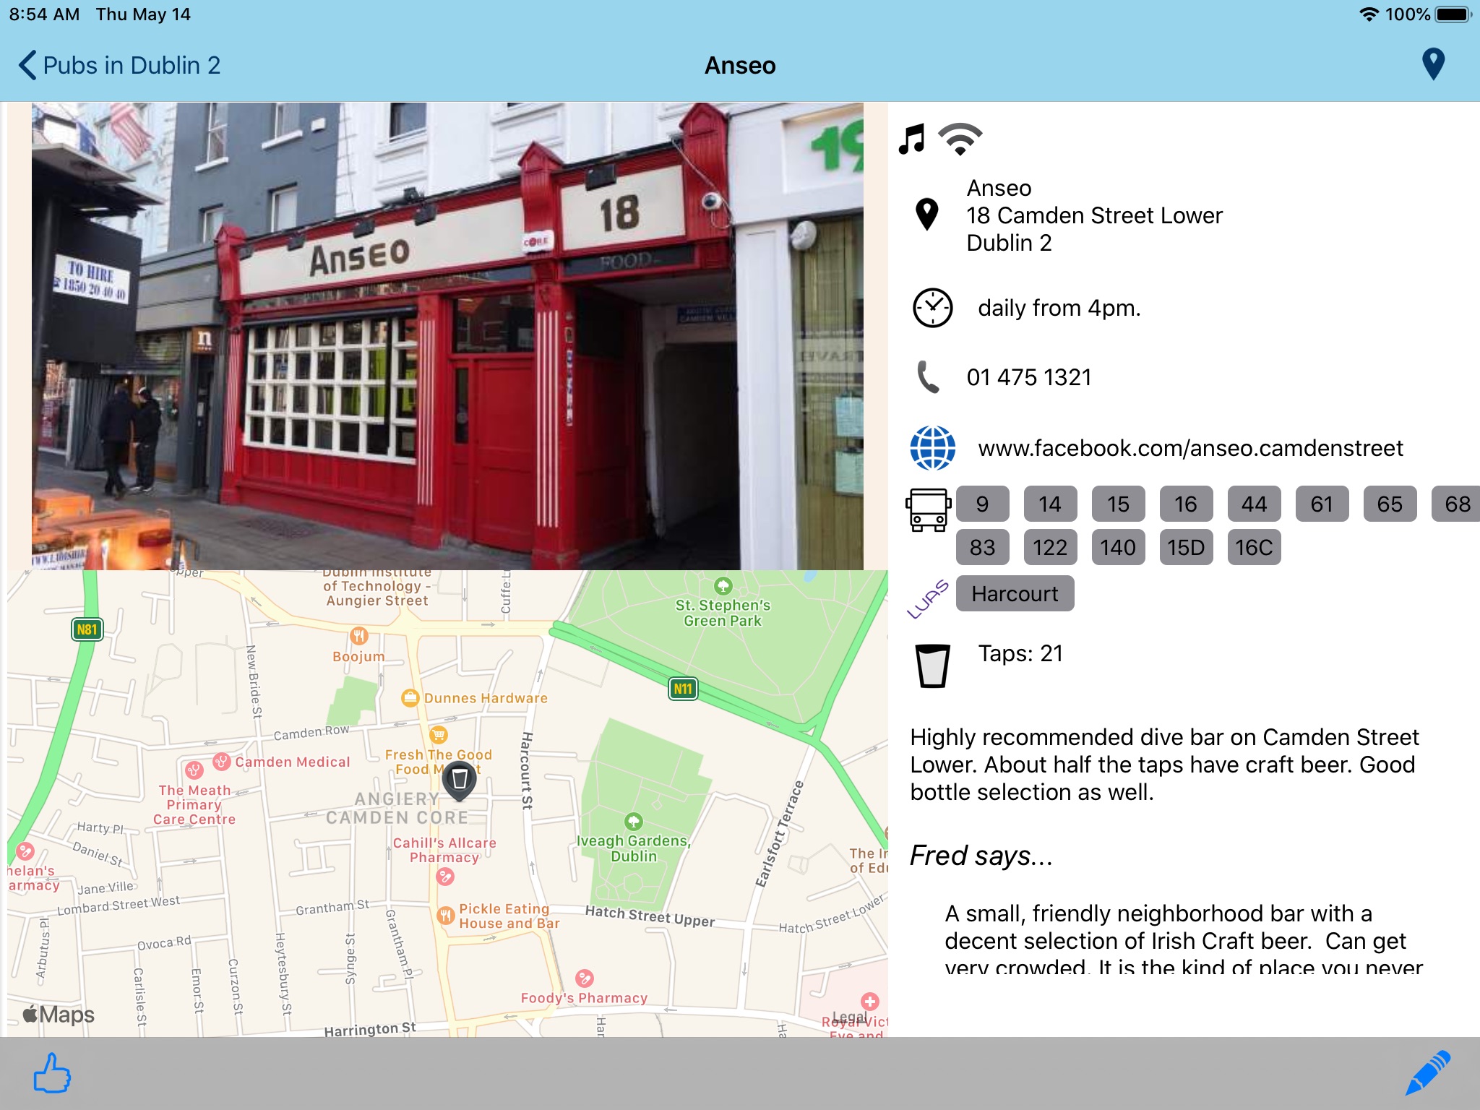1480x1110 pixels.
Task: Select bus route number 122
Action: 1050,547
